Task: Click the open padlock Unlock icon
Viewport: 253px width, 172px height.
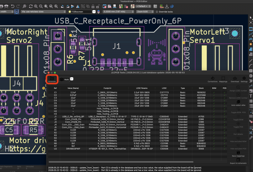Action: (x=98, y=6)
